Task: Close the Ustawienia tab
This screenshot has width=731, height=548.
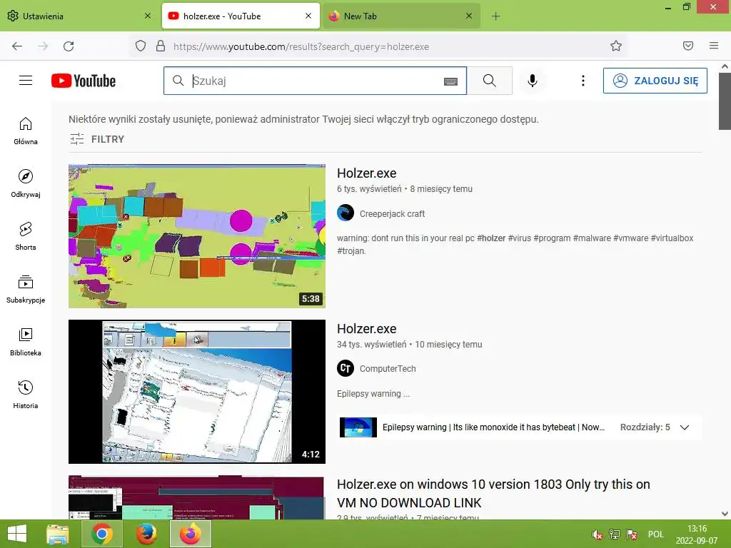Action: click(148, 16)
